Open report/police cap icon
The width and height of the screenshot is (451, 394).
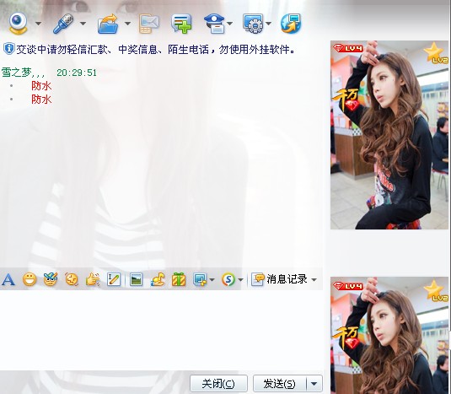click(x=215, y=24)
